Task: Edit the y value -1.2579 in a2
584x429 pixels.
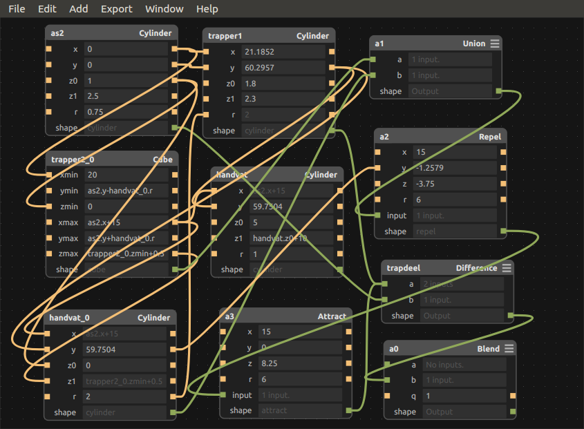Action: coord(455,168)
